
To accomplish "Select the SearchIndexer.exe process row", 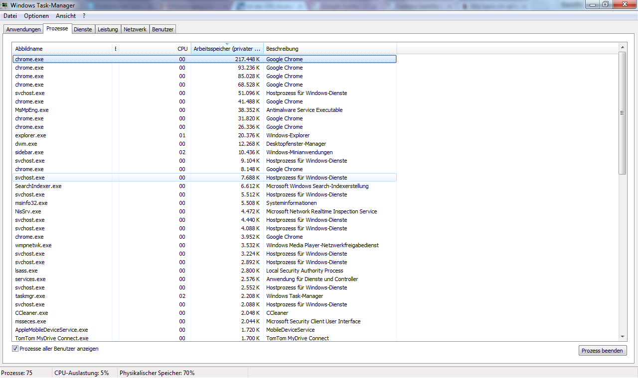I will [x=204, y=186].
